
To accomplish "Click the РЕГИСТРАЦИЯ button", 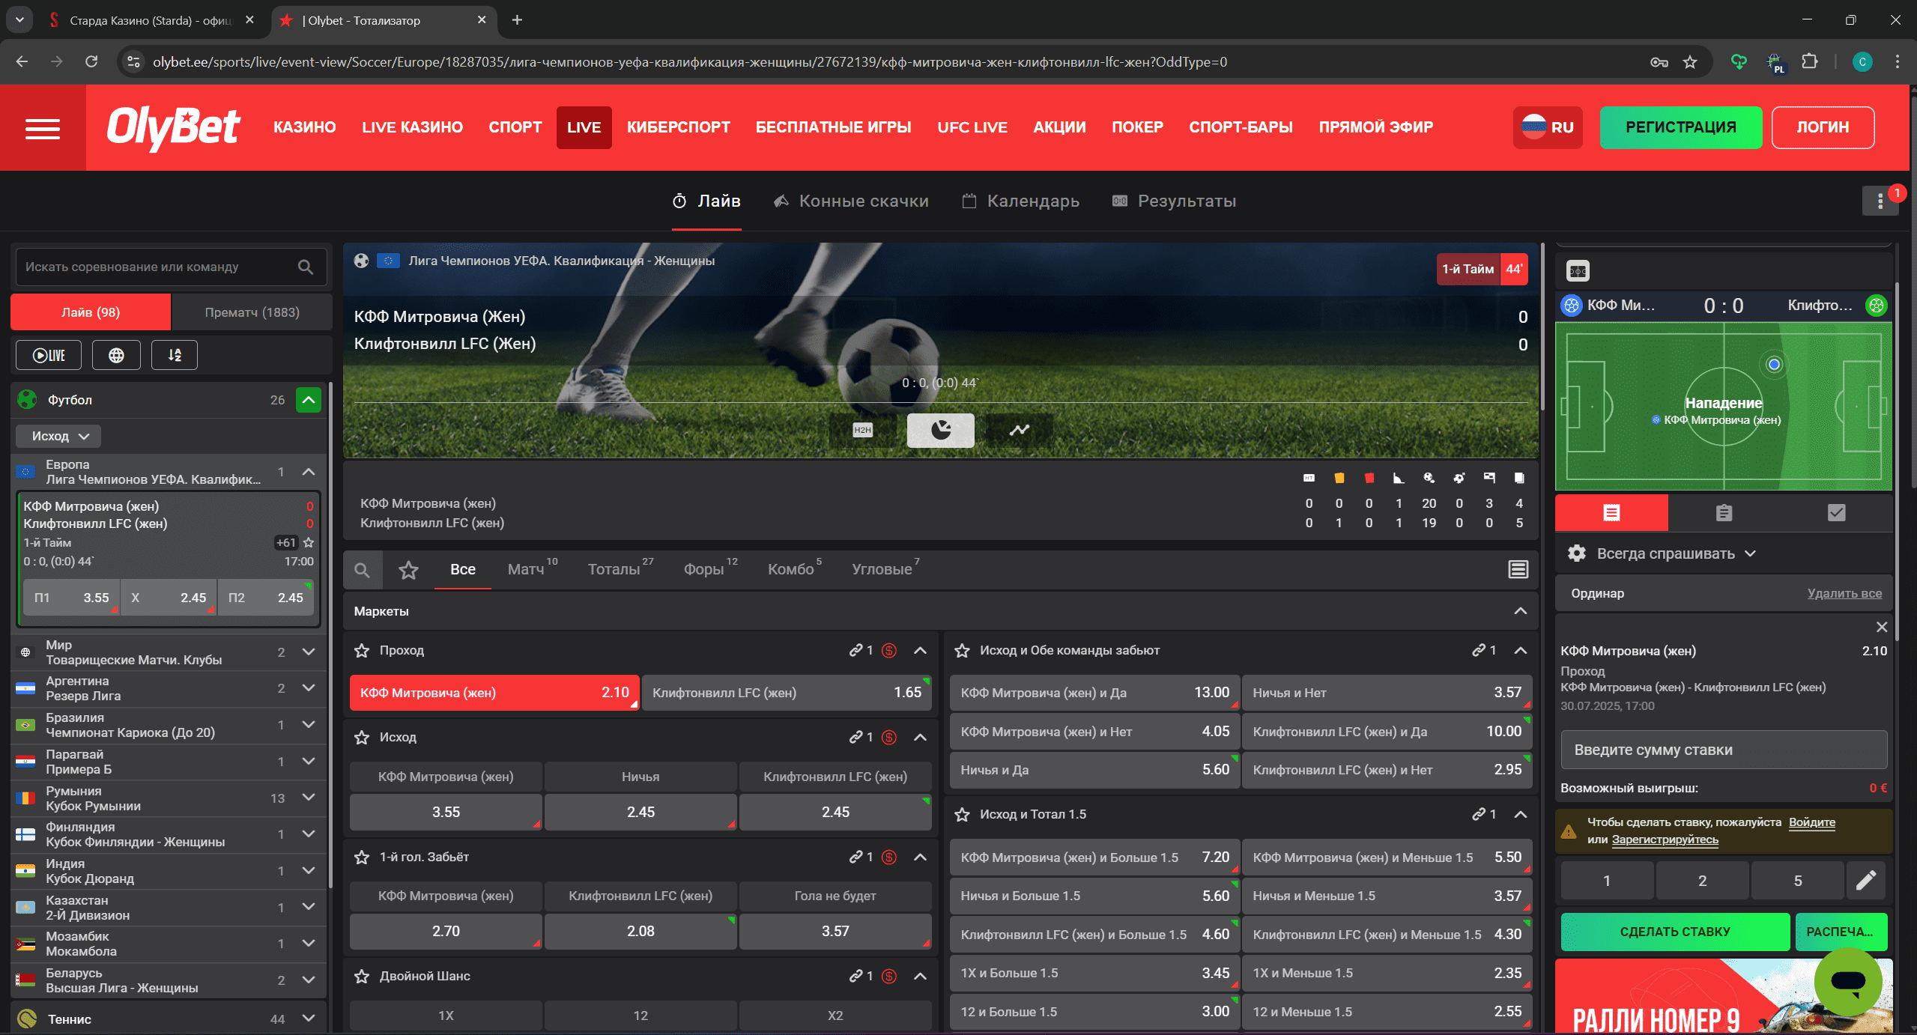I will (1681, 127).
